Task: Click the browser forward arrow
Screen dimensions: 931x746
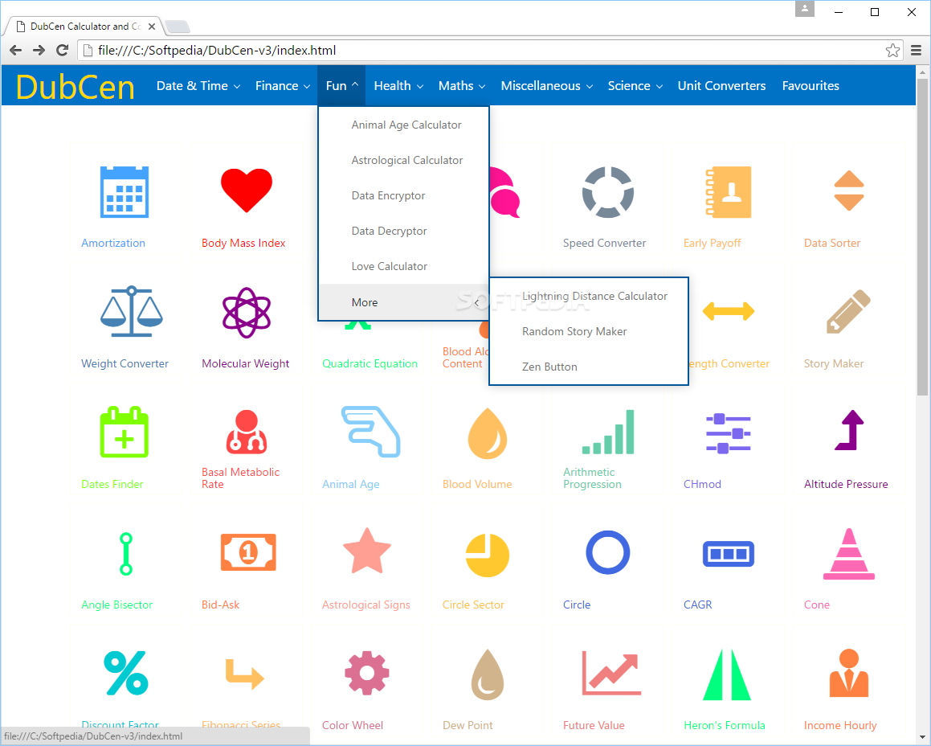Action: tap(39, 51)
